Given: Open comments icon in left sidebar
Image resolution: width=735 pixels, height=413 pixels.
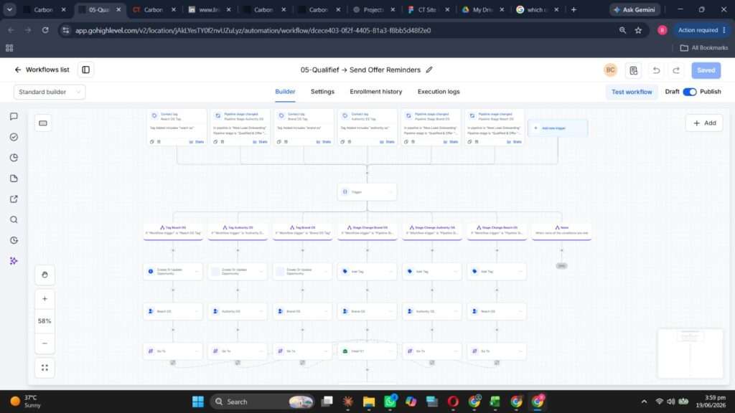Looking at the screenshot, I should [14, 116].
